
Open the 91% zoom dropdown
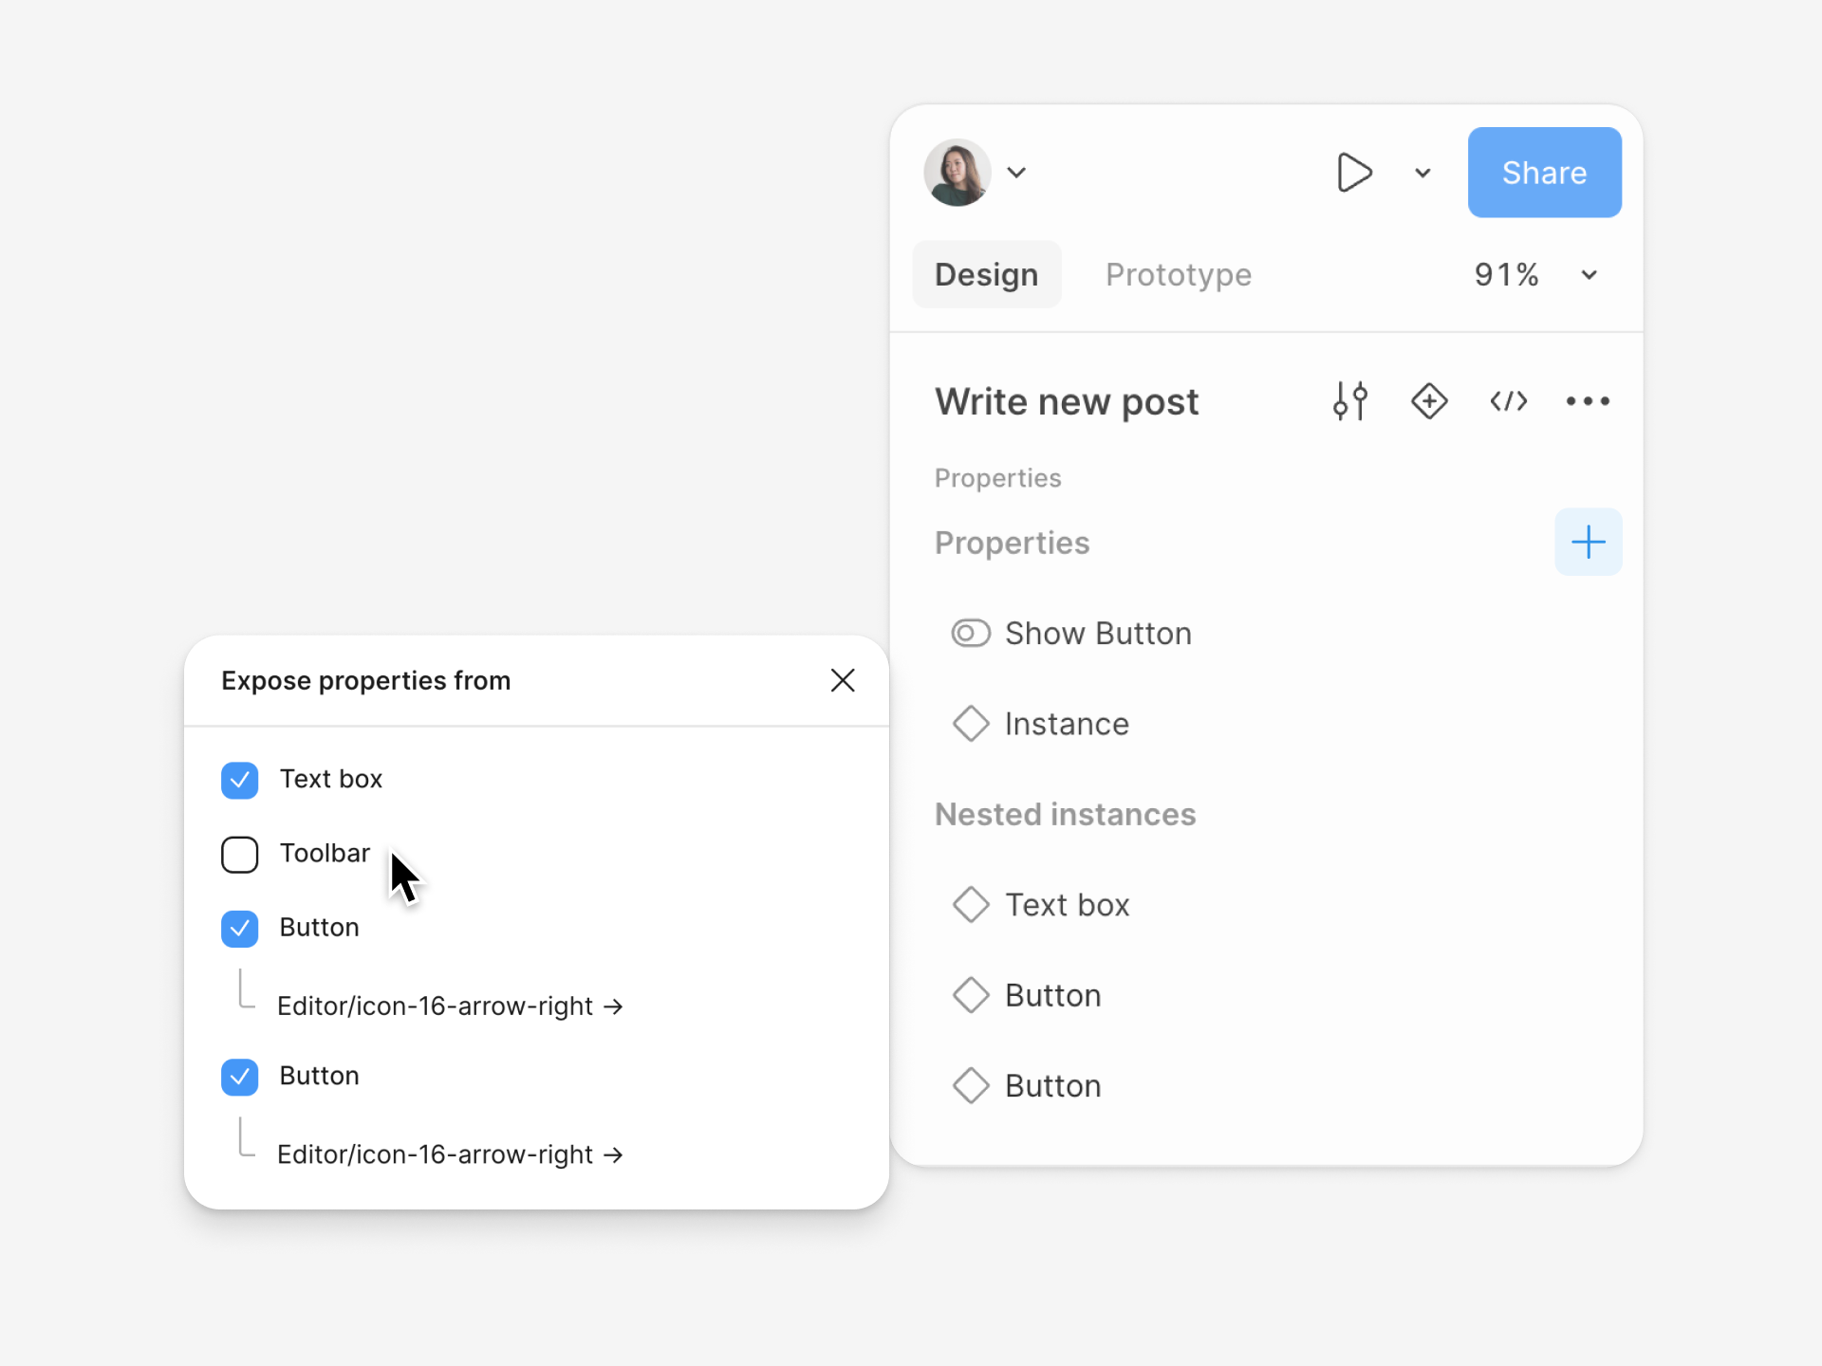point(1589,275)
